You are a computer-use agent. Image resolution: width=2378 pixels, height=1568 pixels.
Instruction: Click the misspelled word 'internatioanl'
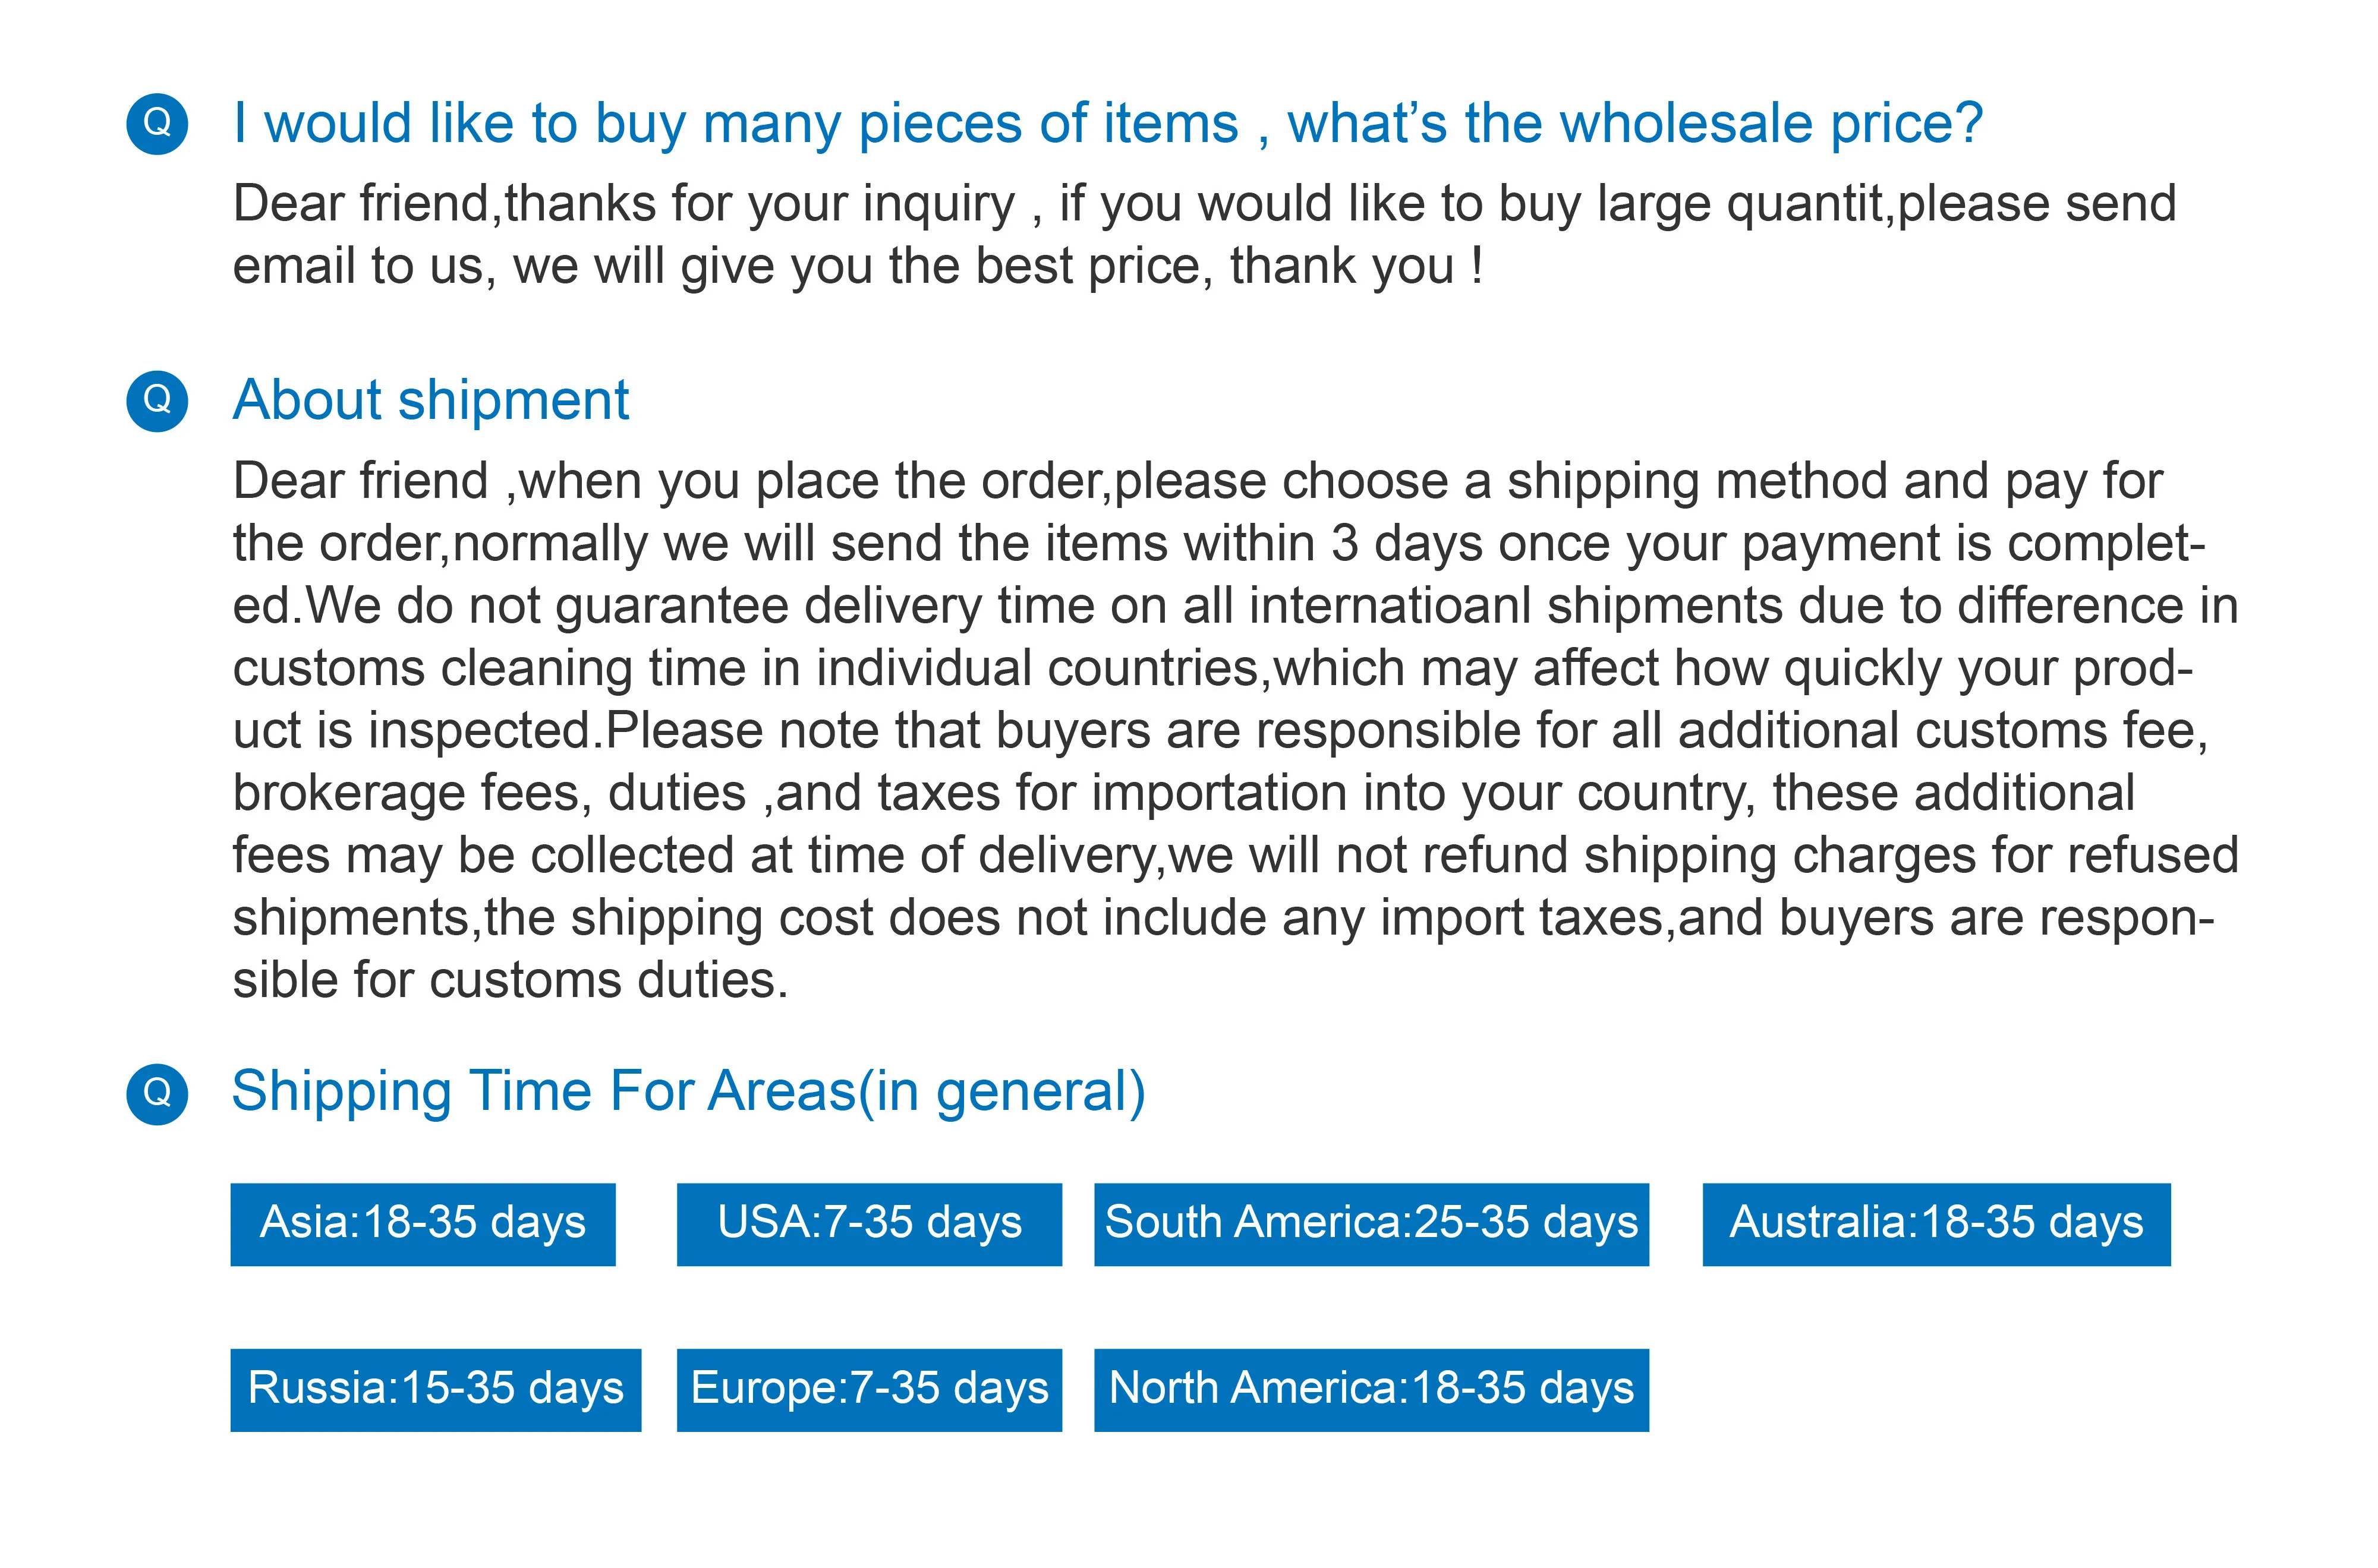(1390, 606)
